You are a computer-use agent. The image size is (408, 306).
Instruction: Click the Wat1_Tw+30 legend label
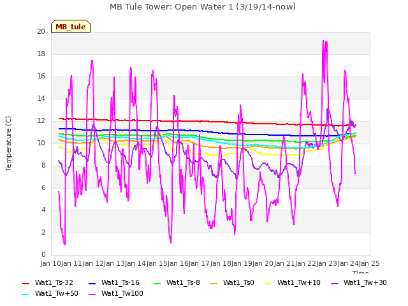click(365, 282)
